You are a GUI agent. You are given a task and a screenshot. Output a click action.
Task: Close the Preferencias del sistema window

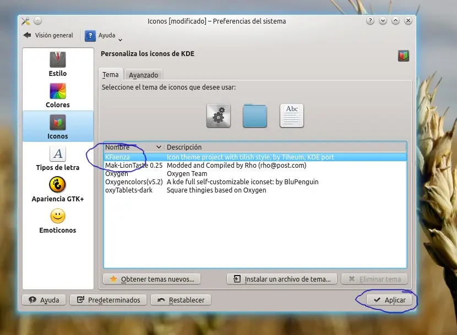(x=409, y=21)
